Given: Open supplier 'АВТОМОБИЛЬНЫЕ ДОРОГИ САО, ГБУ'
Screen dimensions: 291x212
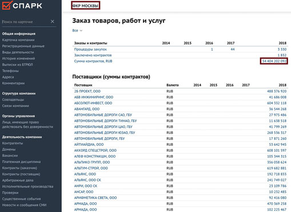Looking at the screenshot, I should 103,115.
